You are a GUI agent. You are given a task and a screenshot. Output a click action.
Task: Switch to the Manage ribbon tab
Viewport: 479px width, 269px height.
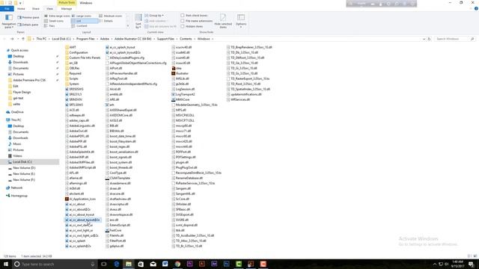(x=67, y=9)
